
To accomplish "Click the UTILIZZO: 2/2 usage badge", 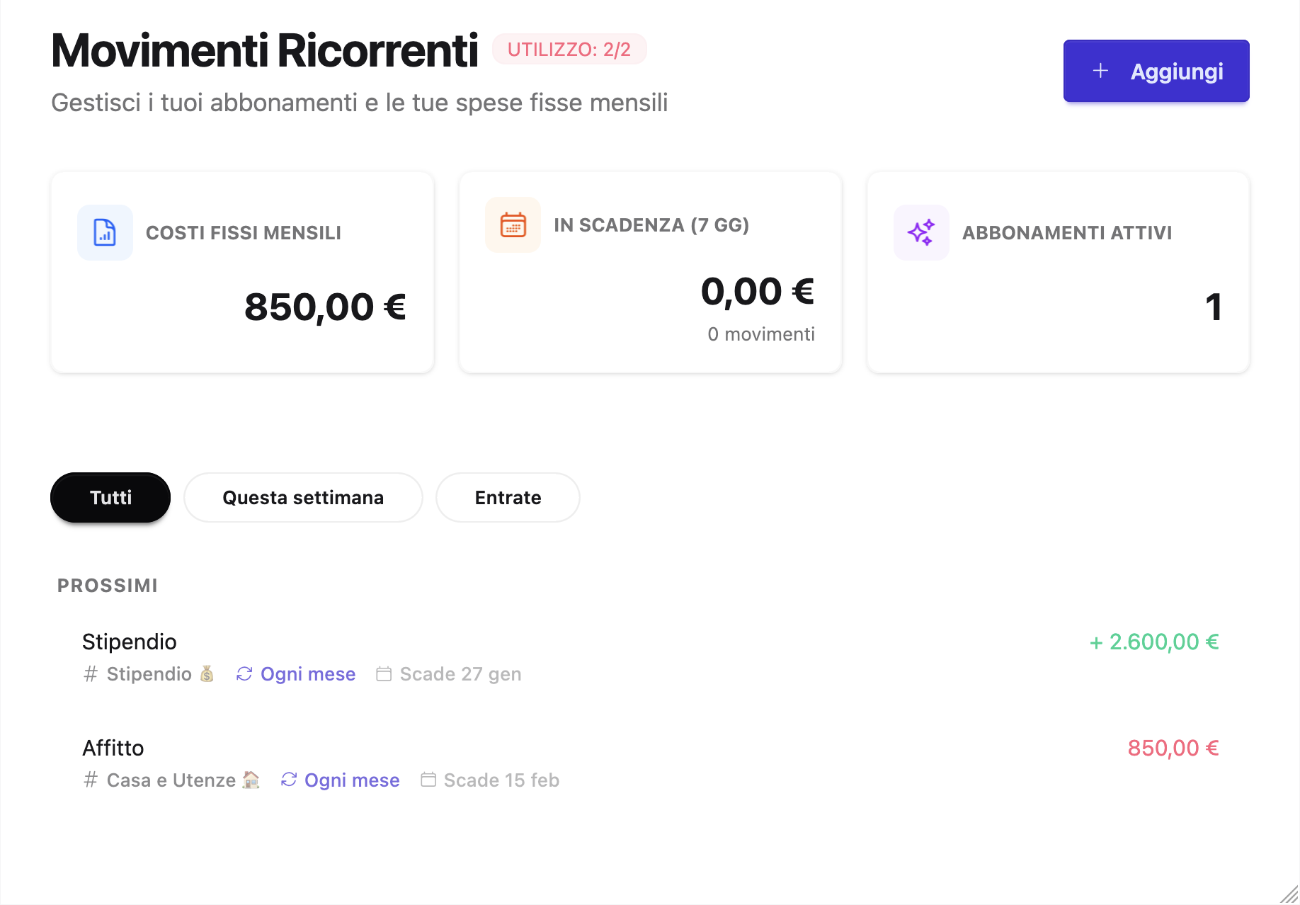I will click(x=569, y=50).
